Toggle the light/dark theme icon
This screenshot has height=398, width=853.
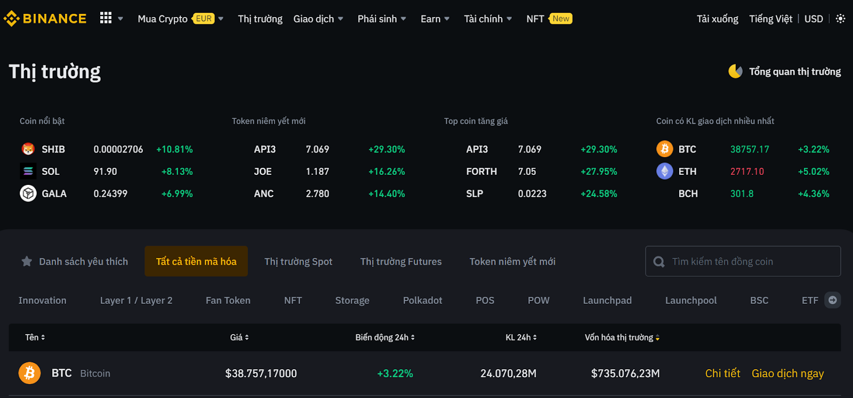coord(840,19)
